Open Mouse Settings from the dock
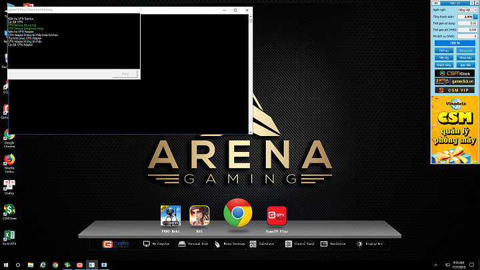This screenshot has height=270, width=480. [229, 244]
